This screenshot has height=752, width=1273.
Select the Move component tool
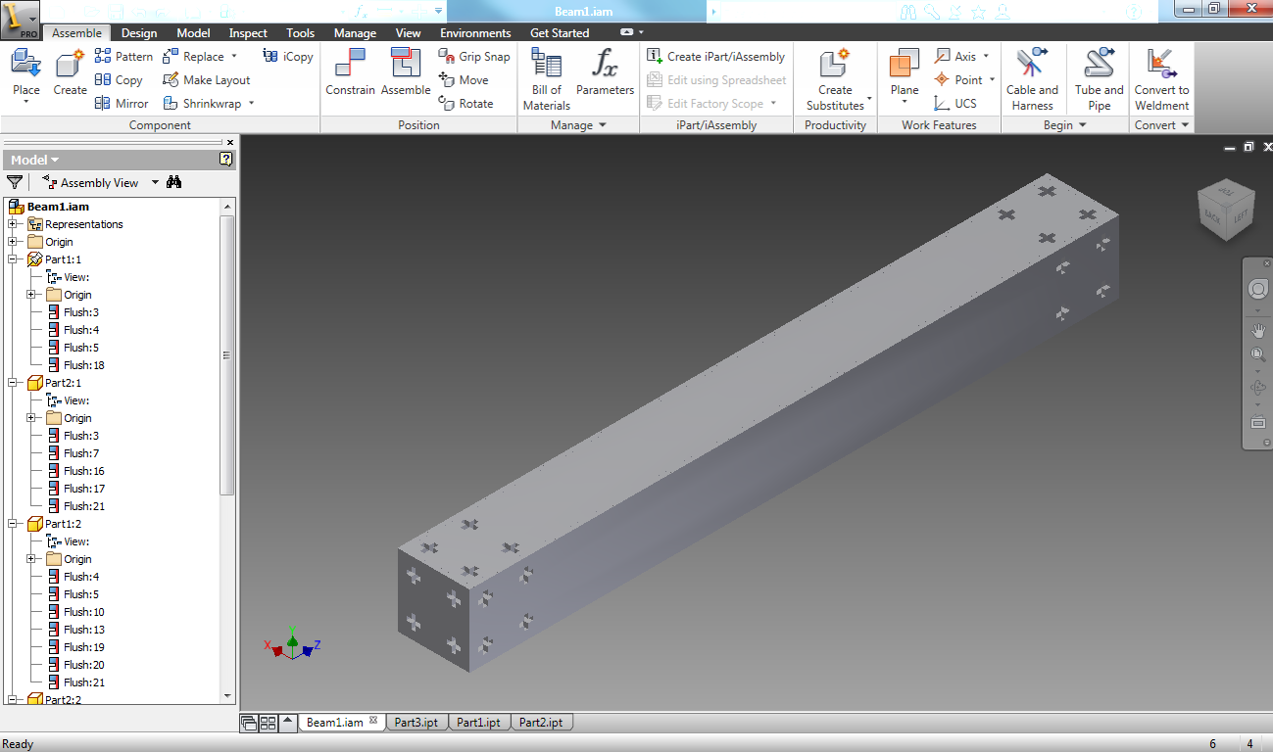click(x=464, y=80)
